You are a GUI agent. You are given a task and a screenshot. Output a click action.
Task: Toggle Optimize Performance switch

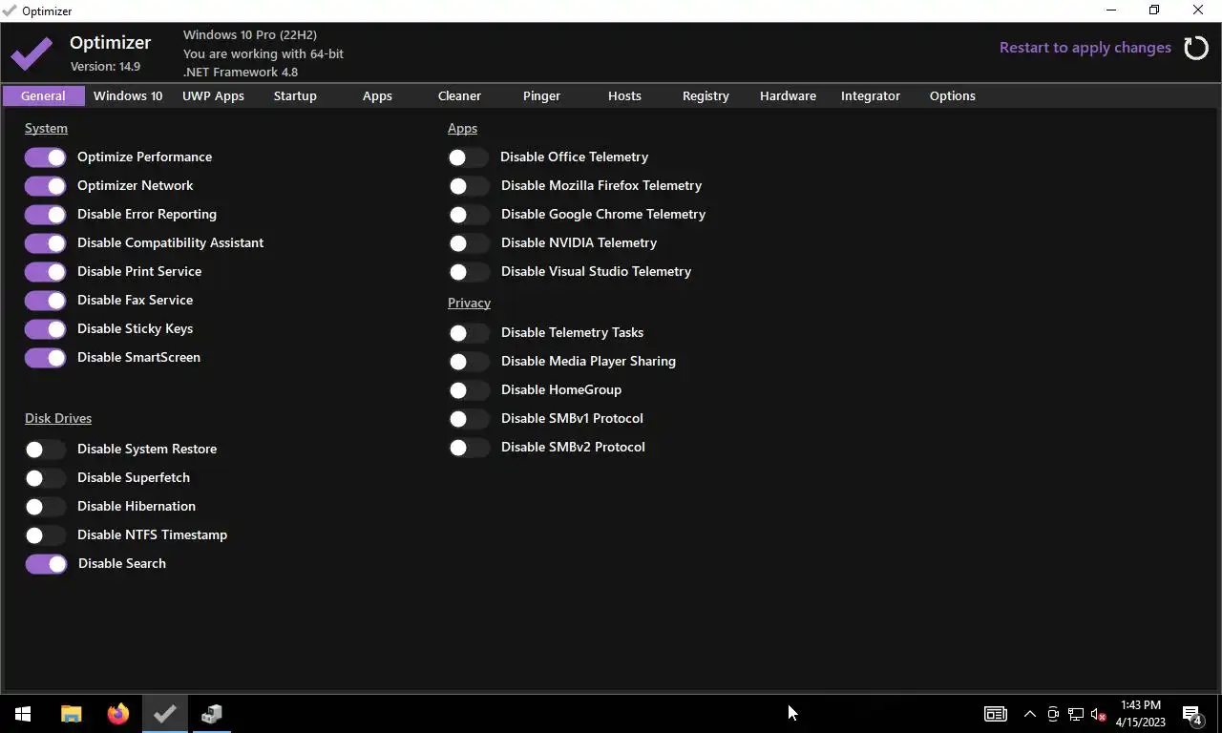point(46,157)
